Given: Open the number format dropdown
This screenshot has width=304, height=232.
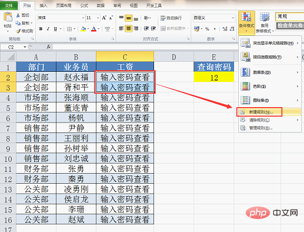Looking at the screenshot, I should coord(233,18).
